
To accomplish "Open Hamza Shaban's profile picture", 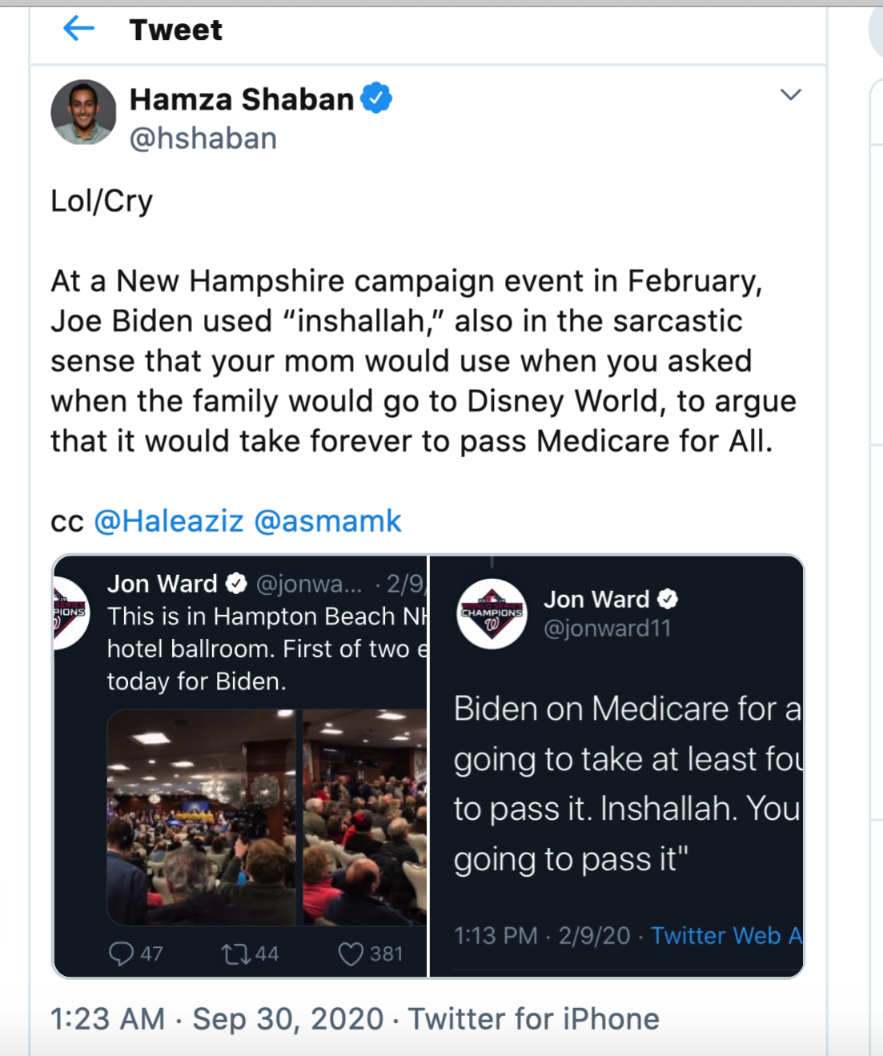I will coord(84,112).
